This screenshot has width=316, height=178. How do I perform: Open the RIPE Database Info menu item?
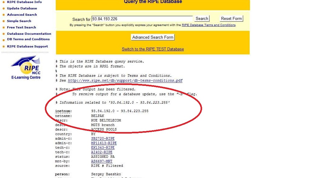(24, 2)
